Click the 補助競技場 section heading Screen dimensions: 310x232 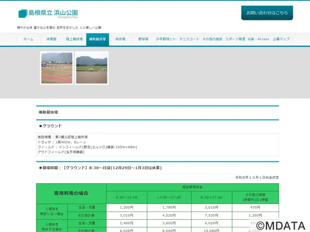[x=48, y=112]
